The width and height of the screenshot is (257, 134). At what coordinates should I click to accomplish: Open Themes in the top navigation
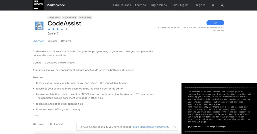140,5
